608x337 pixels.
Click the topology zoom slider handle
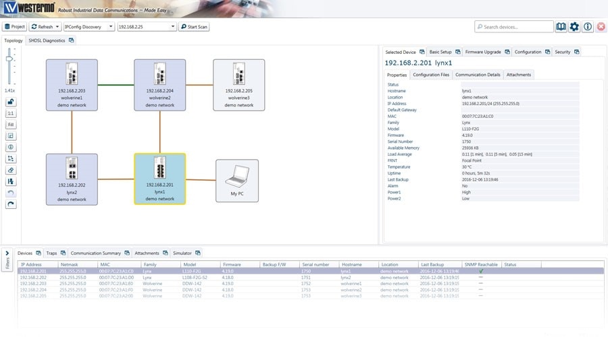click(x=9, y=59)
